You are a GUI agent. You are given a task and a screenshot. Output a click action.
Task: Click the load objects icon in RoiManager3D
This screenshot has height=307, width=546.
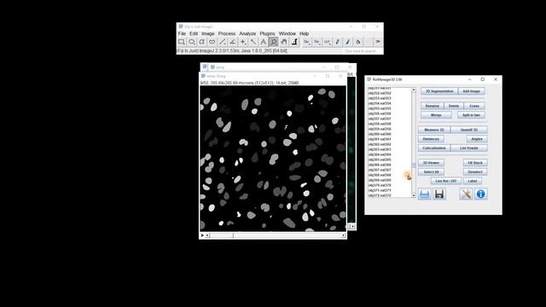click(425, 194)
